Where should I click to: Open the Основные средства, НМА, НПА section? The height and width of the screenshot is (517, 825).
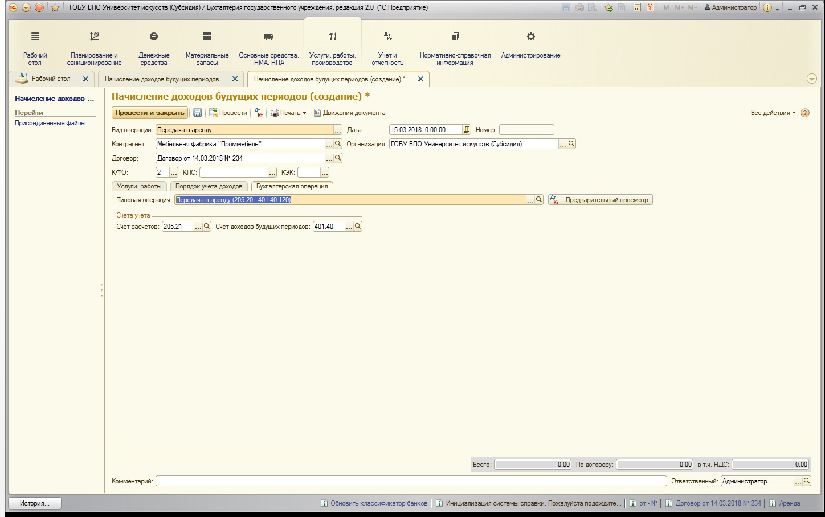coord(269,49)
